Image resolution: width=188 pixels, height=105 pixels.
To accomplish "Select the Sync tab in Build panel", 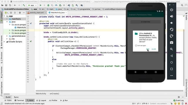I will click(16, 97).
